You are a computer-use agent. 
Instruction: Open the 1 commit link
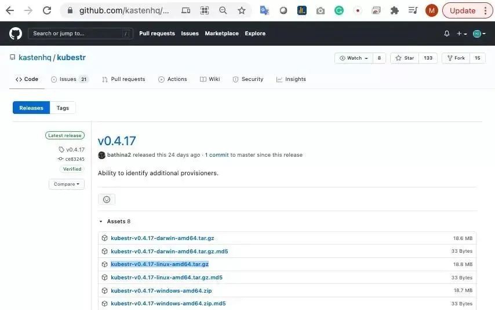[217, 155]
